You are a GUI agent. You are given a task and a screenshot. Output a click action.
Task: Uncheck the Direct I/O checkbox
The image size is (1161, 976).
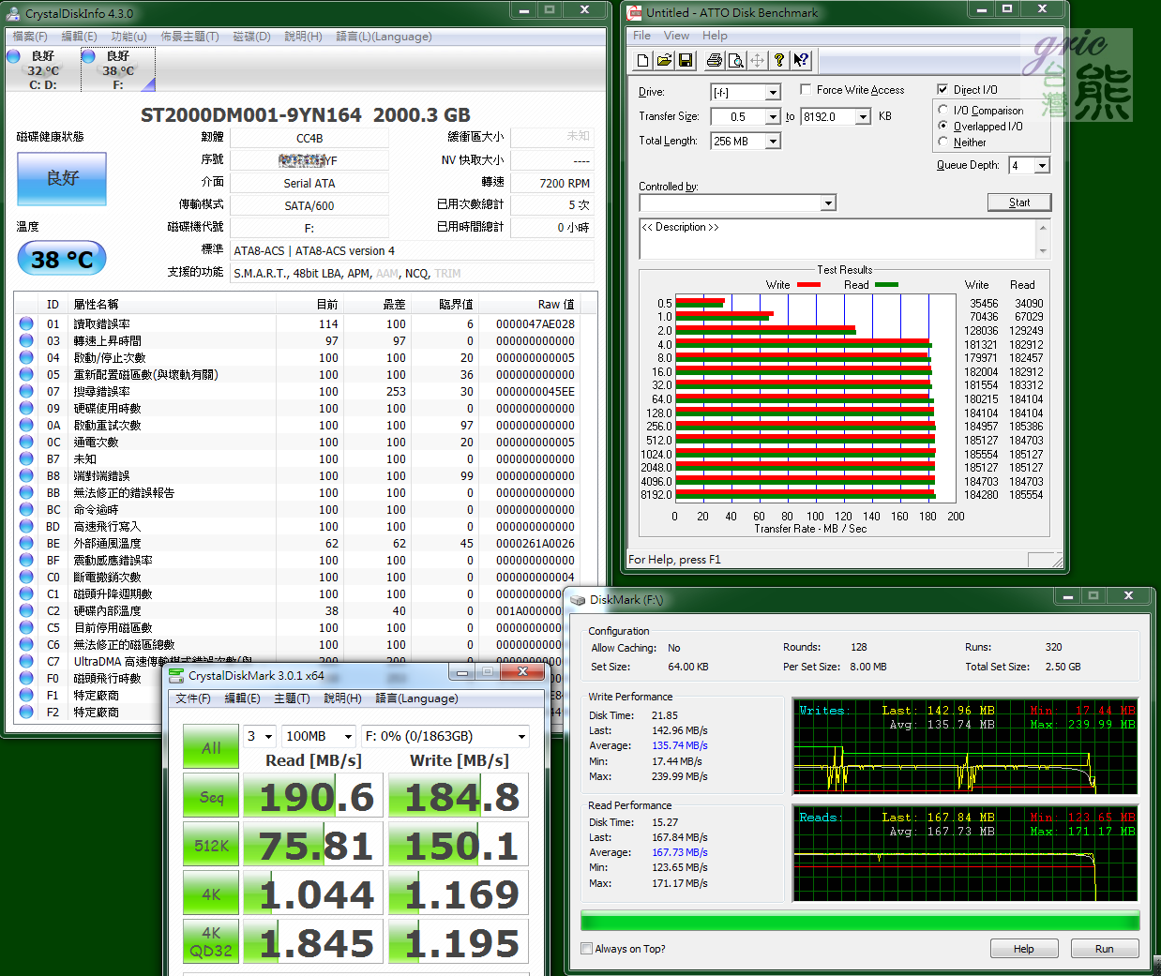click(942, 89)
